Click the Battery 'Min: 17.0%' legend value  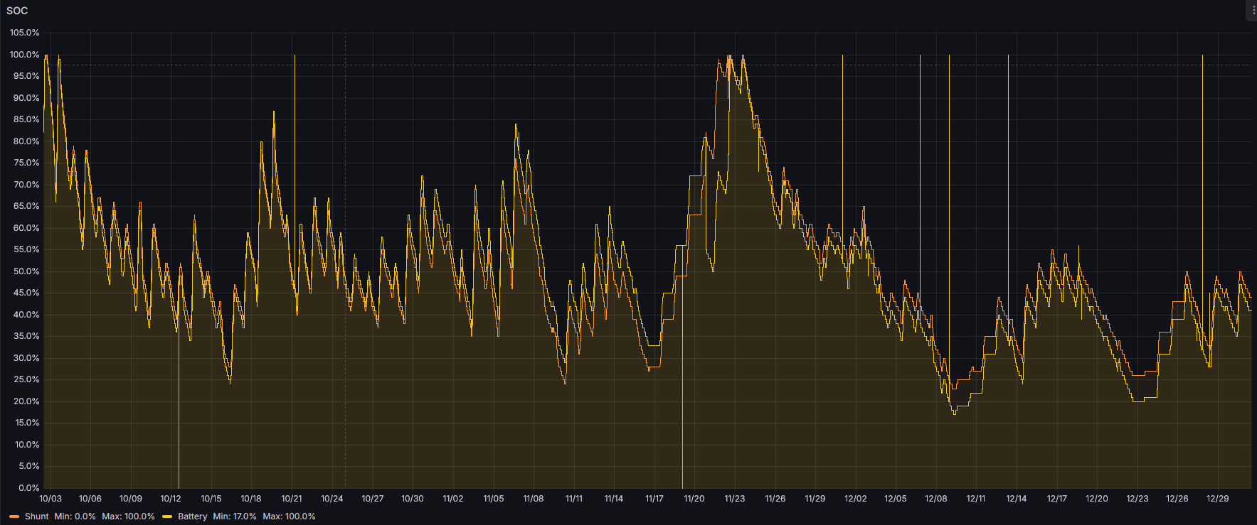pos(235,516)
